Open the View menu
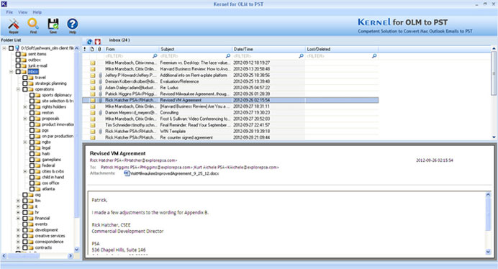This screenshot has height=269, width=498. tap(22, 12)
